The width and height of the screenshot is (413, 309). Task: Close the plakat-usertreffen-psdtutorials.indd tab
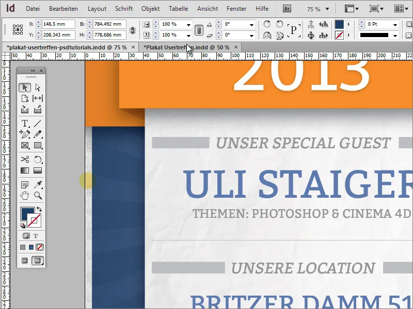pyautogui.click(x=133, y=47)
